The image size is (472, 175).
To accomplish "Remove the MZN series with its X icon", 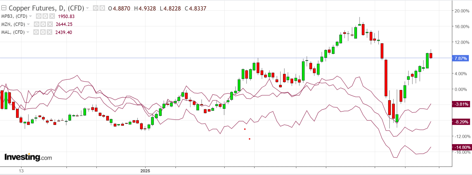I will coord(50,24).
